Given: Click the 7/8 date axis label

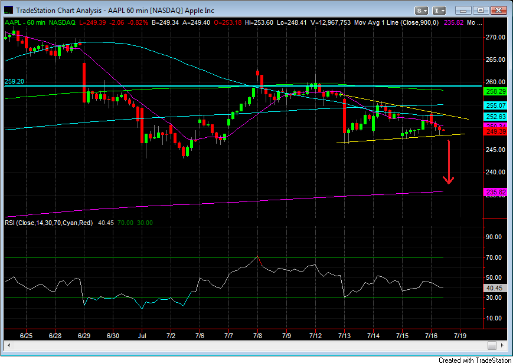Looking at the screenshot, I should coord(257,336).
